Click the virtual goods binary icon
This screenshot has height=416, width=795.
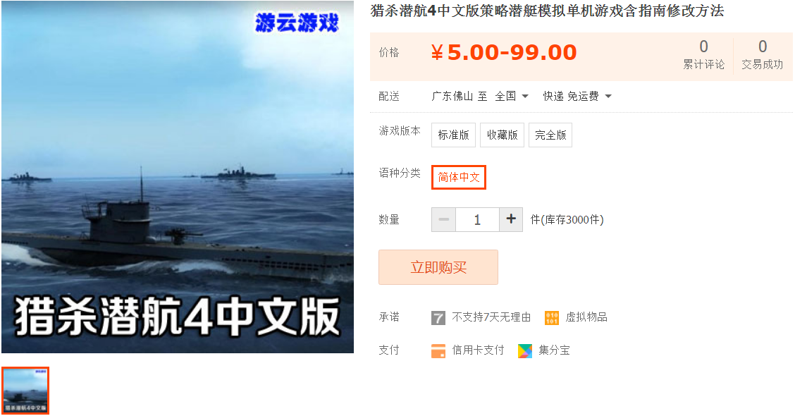click(x=552, y=318)
